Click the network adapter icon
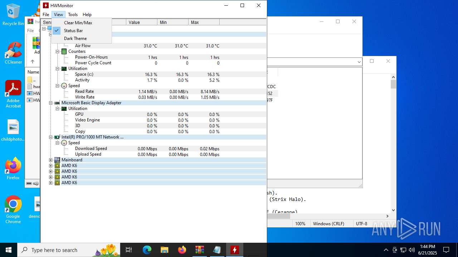The width and height of the screenshot is (458, 257). (x=57, y=137)
